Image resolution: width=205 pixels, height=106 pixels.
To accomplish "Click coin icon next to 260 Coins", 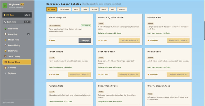I will 148,40.
